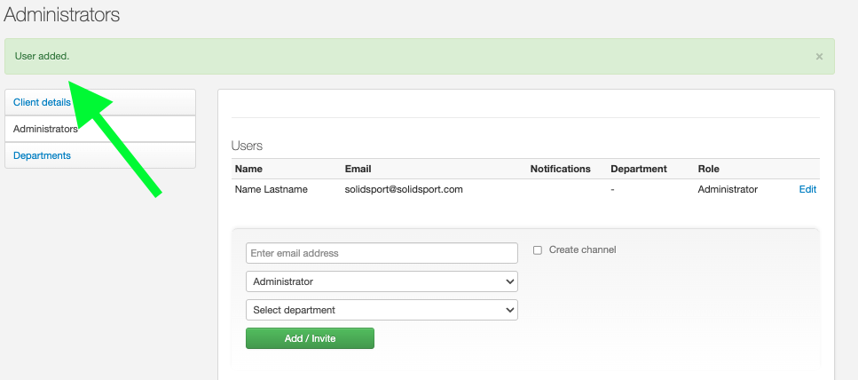Enable the Create channel checkbox
Viewport: 858px width, 380px height.
[x=538, y=250]
